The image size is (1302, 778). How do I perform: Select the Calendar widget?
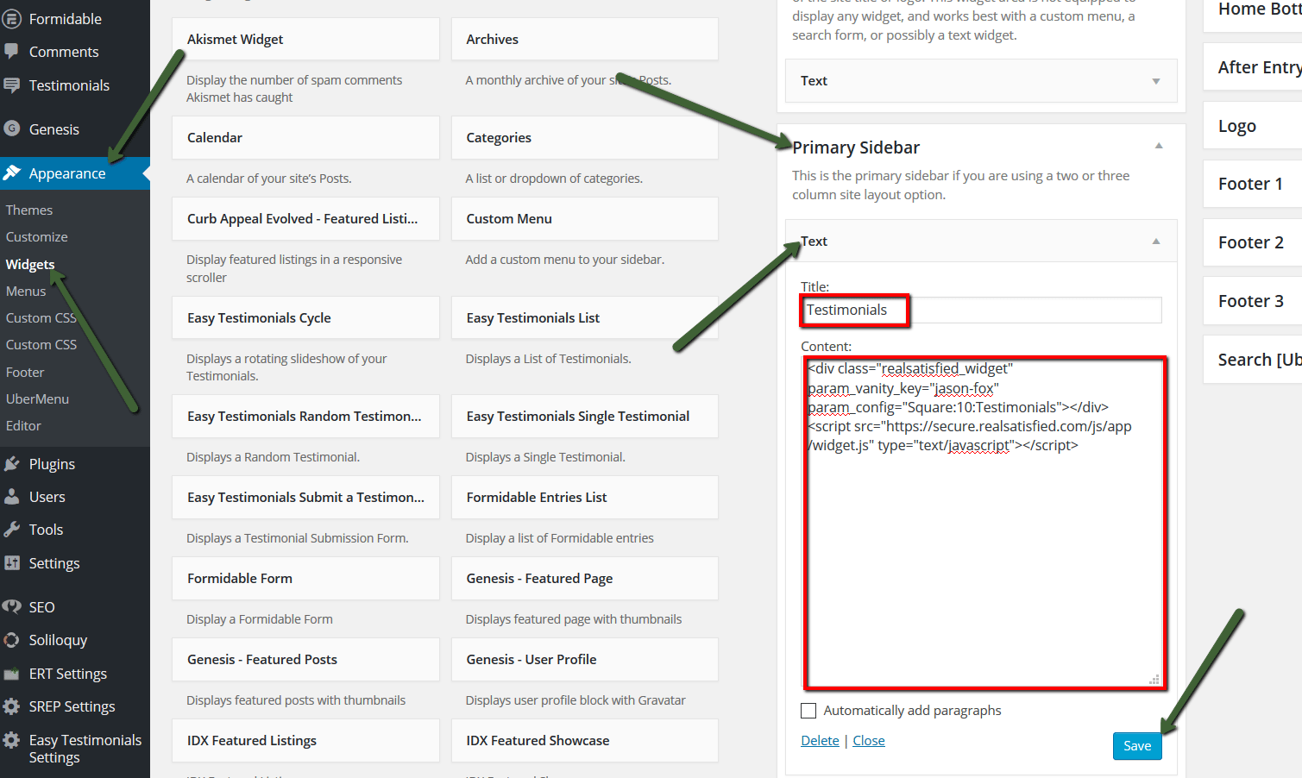pos(305,138)
